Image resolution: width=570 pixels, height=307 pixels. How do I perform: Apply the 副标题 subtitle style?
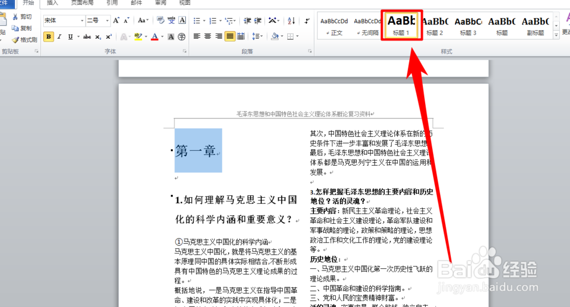pos(535,26)
